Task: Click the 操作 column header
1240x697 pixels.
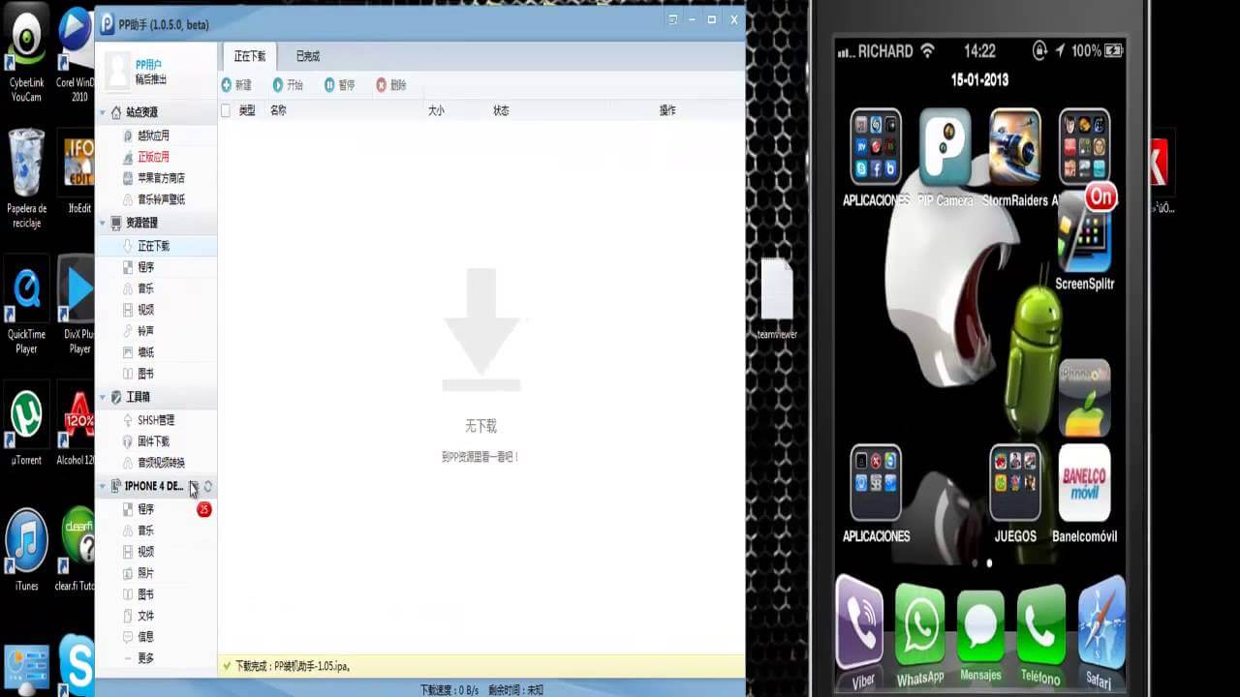Action: [x=667, y=110]
